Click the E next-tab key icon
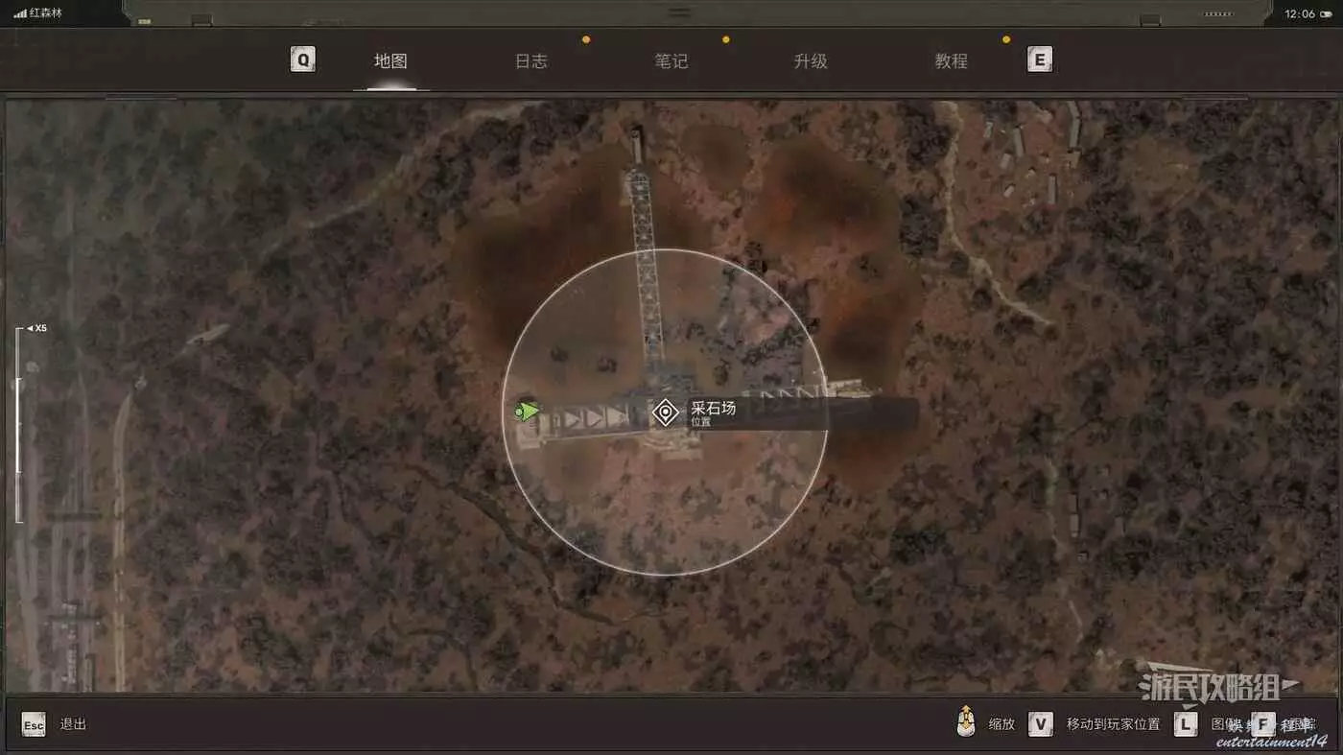Image resolution: width=1343 pixels, height=755 pixels. 1039,60
